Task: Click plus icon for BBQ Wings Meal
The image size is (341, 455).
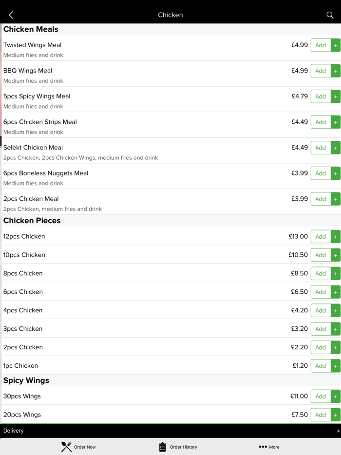Action: click(x=336, y=71)
